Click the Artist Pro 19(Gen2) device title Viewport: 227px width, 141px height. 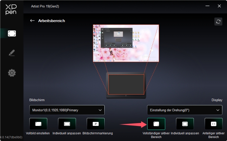click(45, 6)
